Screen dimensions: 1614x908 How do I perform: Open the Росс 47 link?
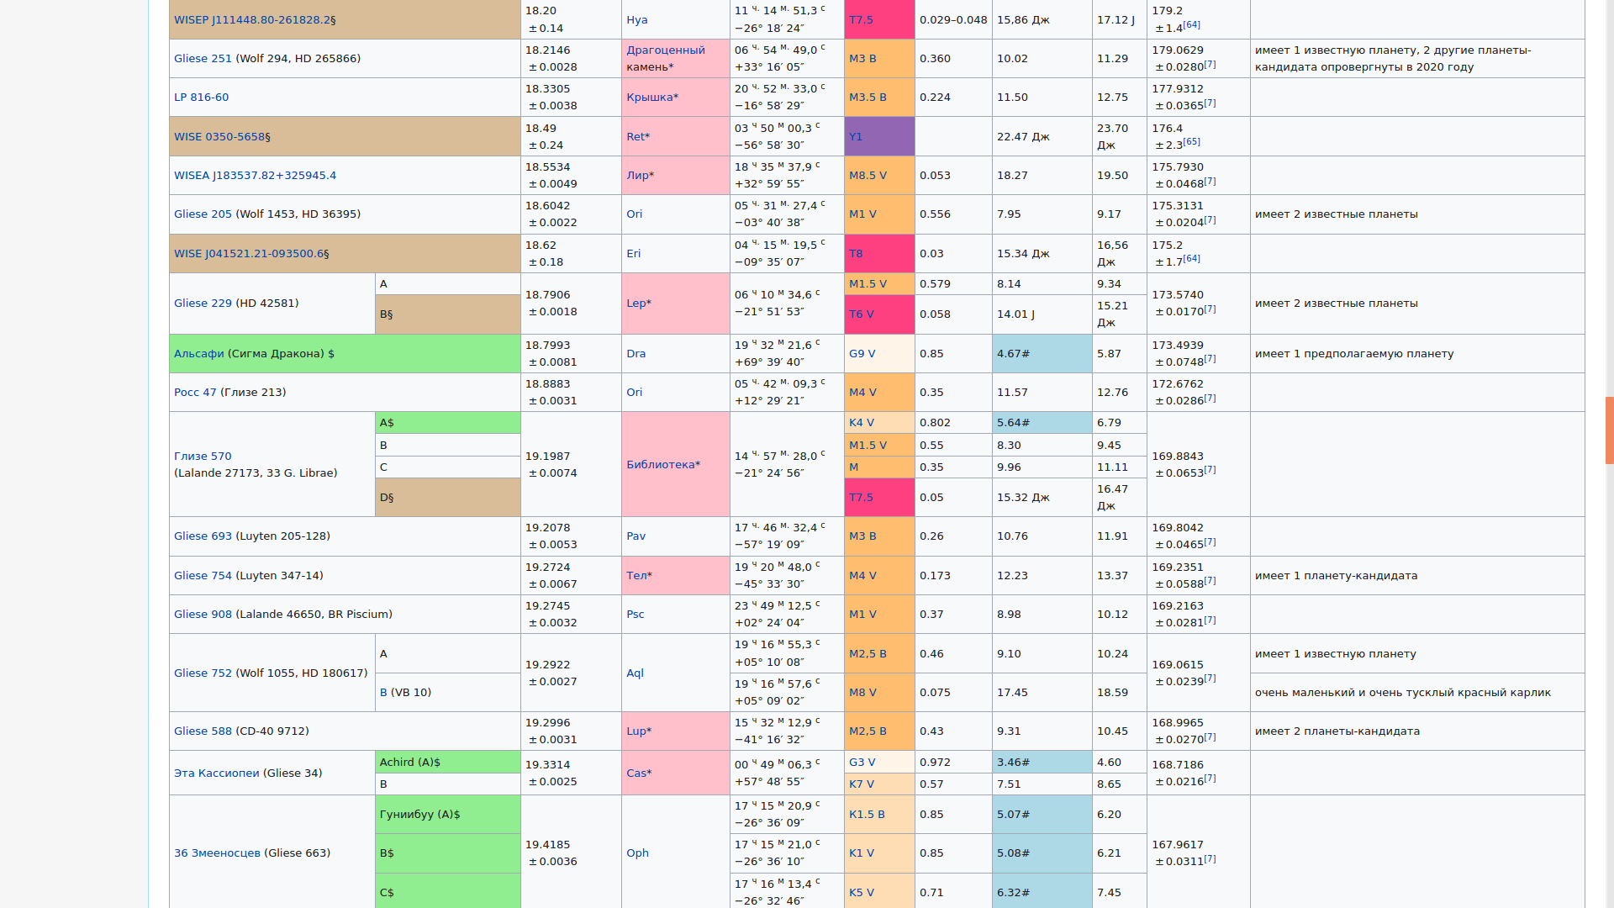click(x=195, y=393)
